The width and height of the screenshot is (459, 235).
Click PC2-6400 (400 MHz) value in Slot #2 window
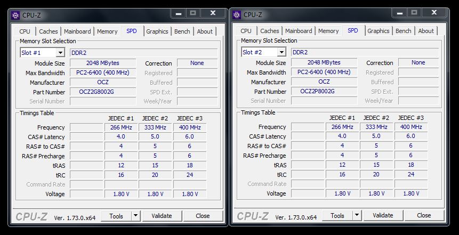tap(324, 72)
